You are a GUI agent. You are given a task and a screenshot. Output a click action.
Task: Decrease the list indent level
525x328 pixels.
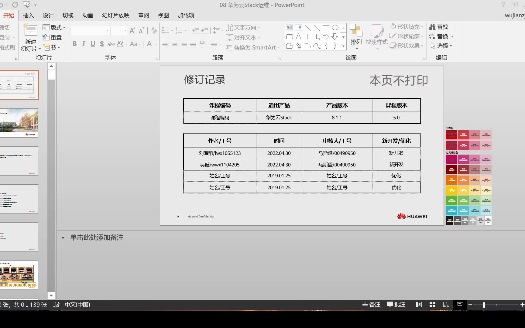pos(195,30)
